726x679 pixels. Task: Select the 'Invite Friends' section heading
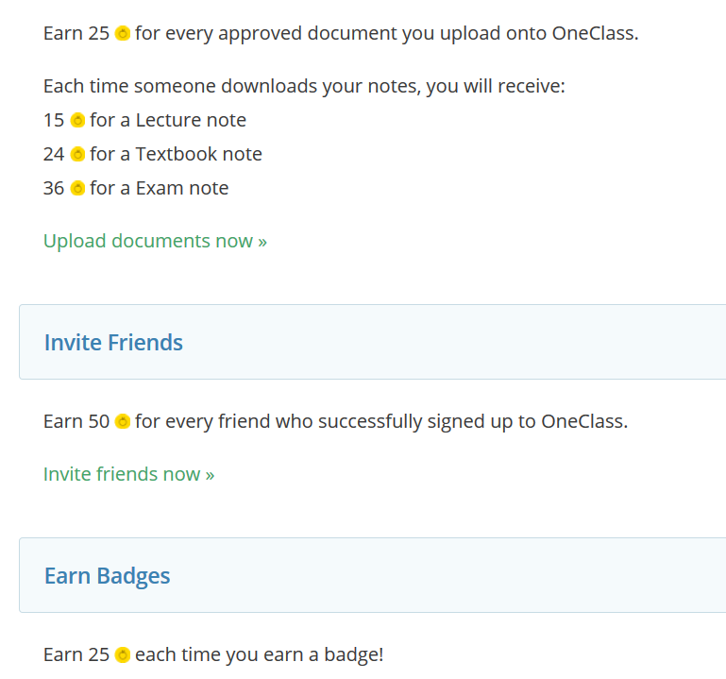[113, 342]
